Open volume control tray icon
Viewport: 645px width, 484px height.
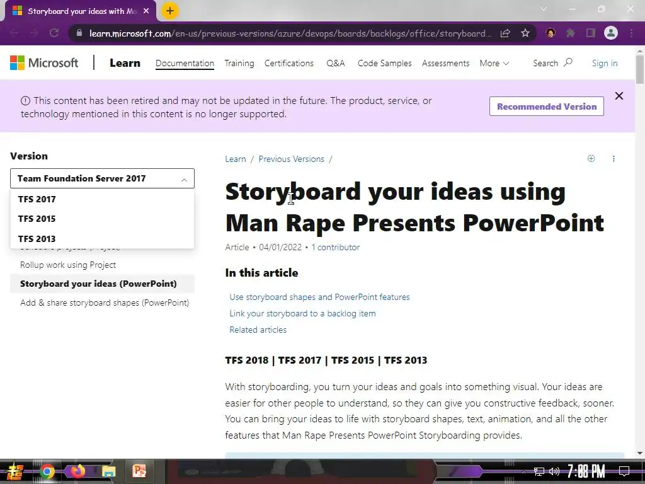click(x=554, y=471)
